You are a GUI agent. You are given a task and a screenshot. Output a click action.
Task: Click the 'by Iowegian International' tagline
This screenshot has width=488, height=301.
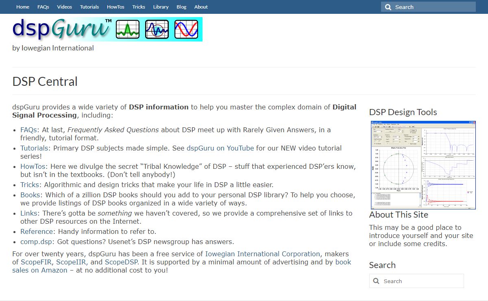(53, 48)
